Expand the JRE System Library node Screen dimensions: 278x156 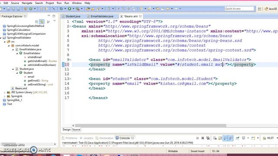[5, 92]
